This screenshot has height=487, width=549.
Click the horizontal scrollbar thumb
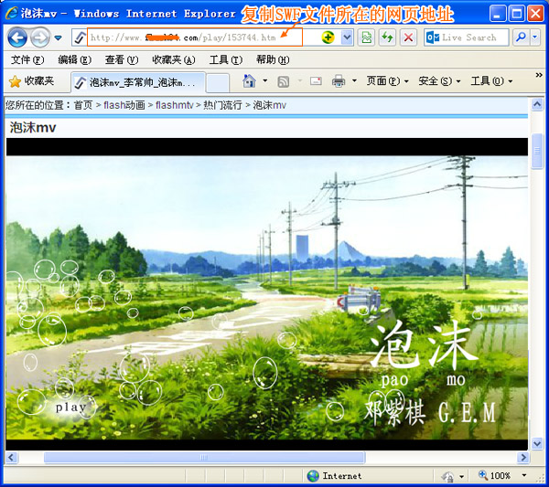coord(205,457)
